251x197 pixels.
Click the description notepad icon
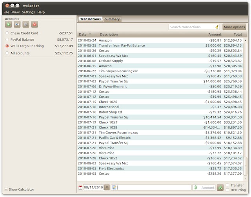click(x=114, y=187)
